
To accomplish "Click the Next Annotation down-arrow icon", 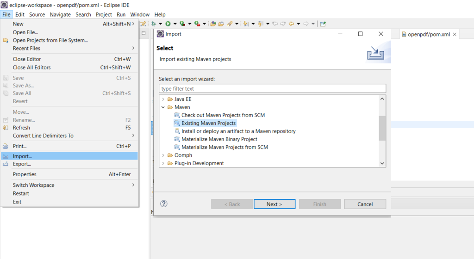I will click(x=246, y=24).
